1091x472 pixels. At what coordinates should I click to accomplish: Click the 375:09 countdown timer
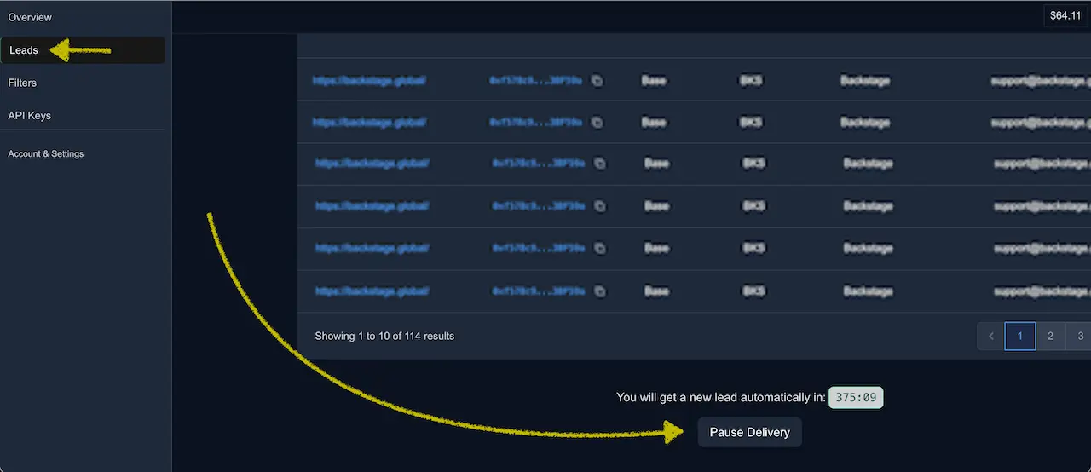point(856,397)
